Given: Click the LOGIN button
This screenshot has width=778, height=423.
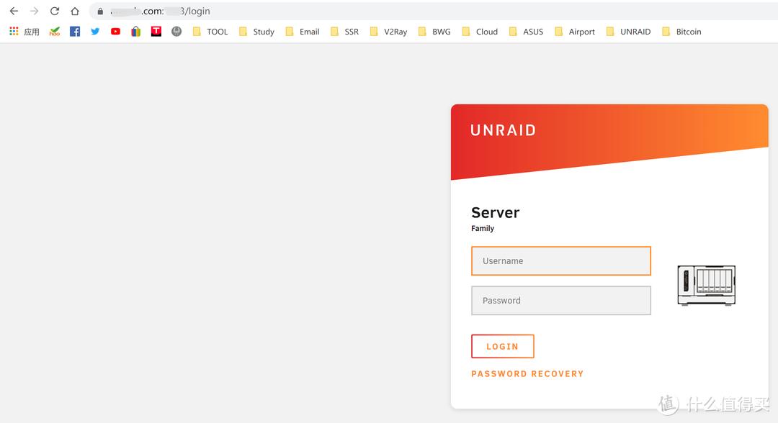Looking at the screenshot, I should (503, 346).
